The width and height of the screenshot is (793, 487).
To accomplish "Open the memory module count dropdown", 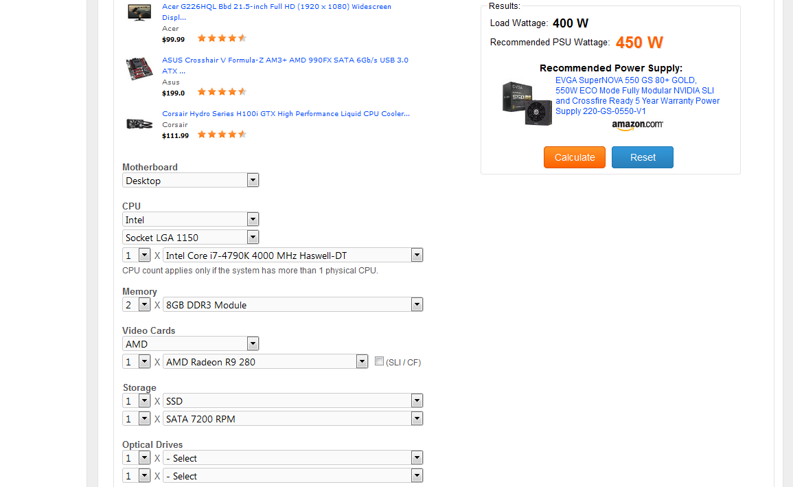I will tap(137, 304).
